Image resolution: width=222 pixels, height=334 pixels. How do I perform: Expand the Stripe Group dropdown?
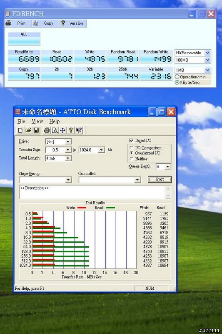point(68,180)
